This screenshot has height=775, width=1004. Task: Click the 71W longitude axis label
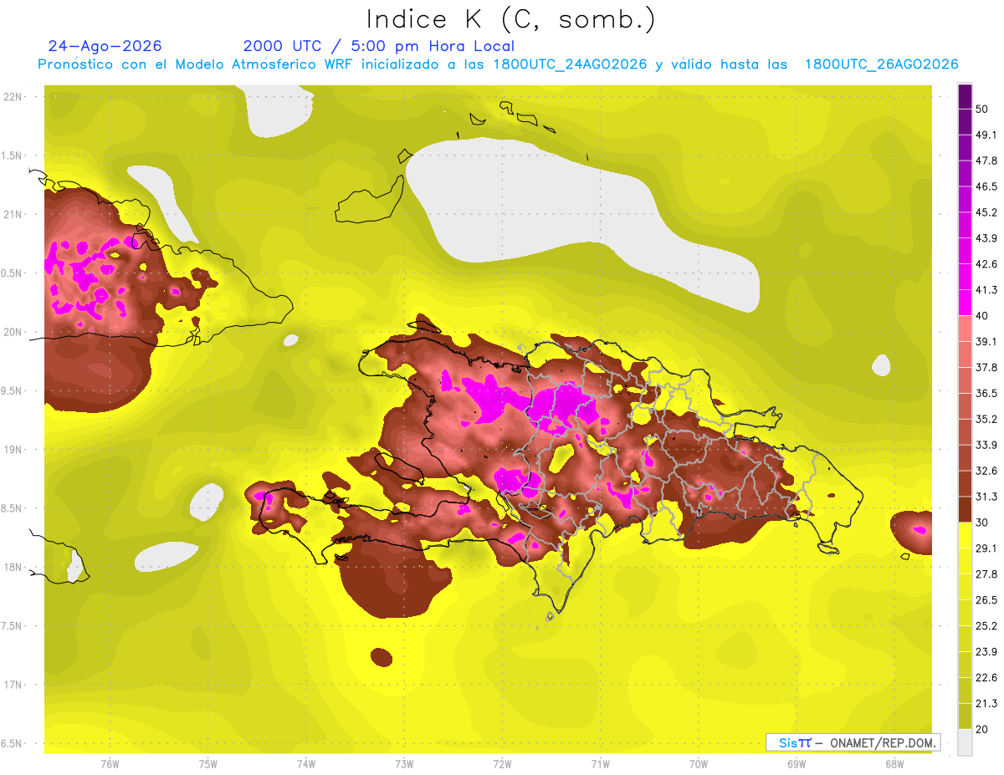point(600,763)
